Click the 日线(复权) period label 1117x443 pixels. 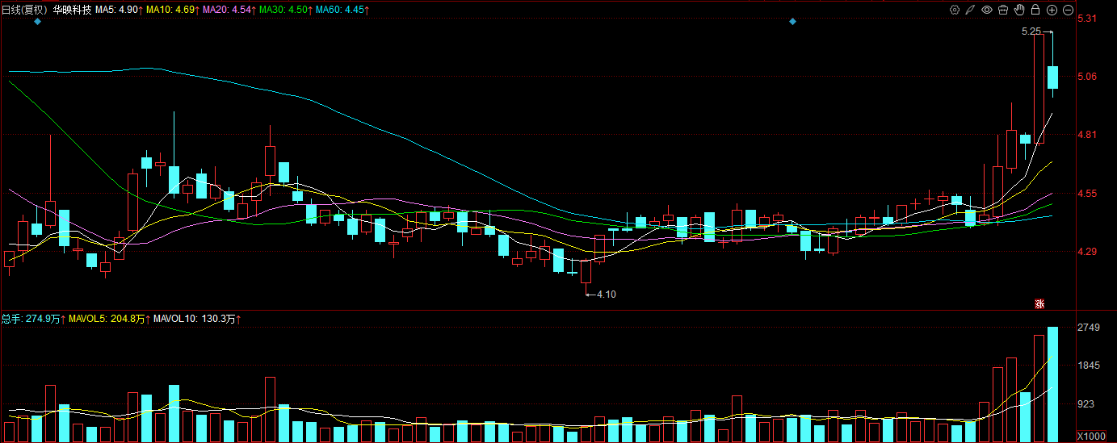click(x=25, y=10)
